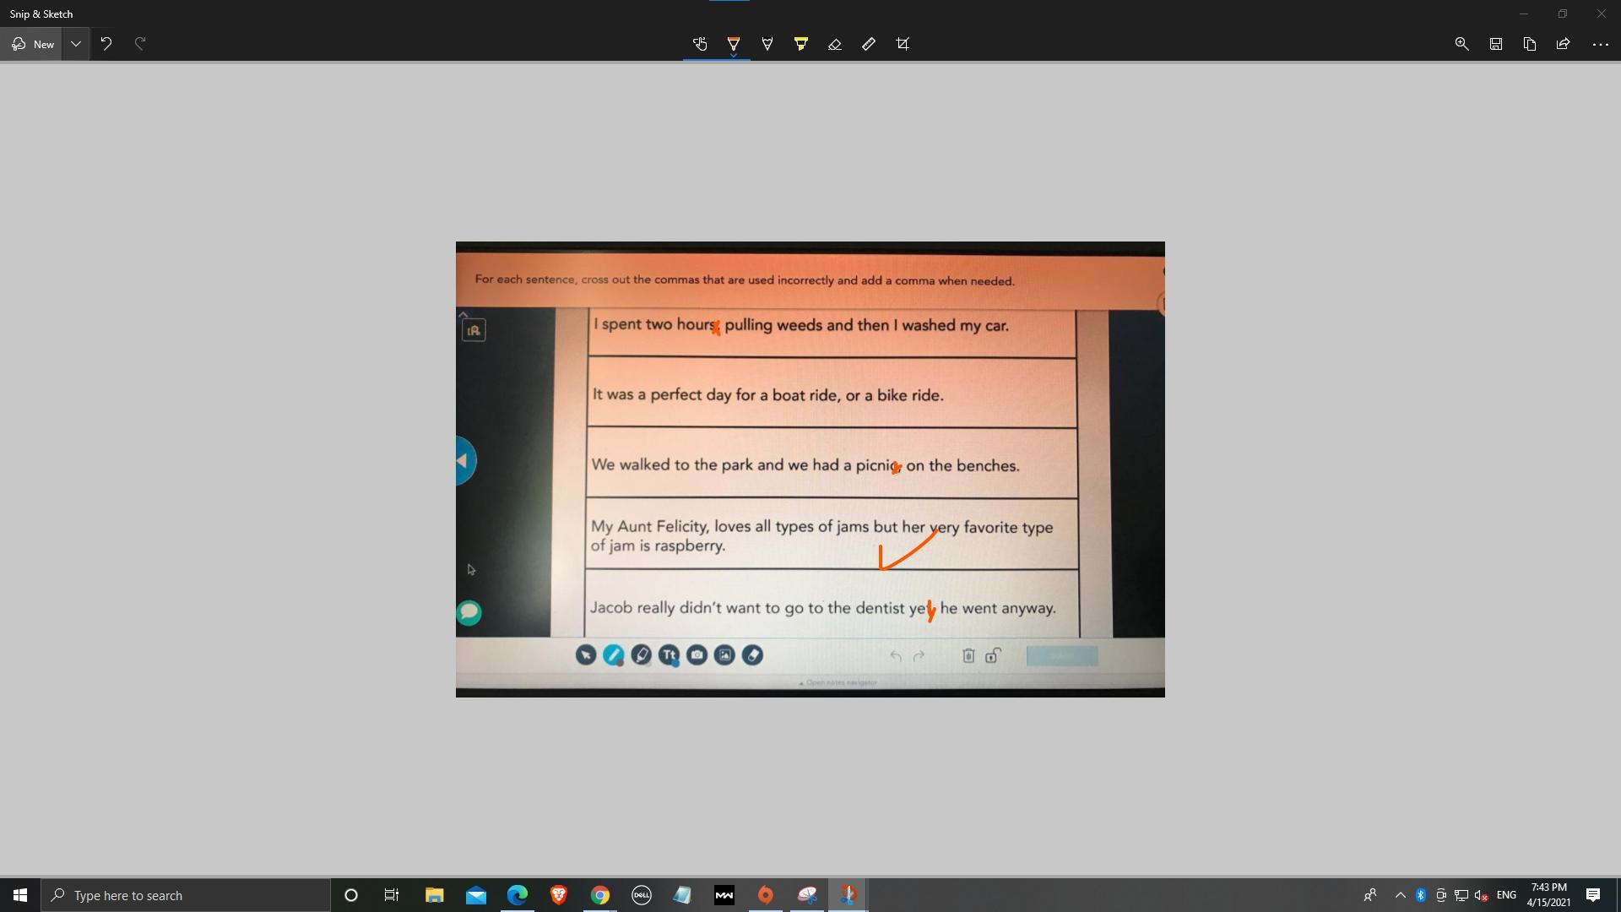Activate the Image Crop tool
Image resolution: width=1621 pixels, height=912 pixels.
pos(902,44)
